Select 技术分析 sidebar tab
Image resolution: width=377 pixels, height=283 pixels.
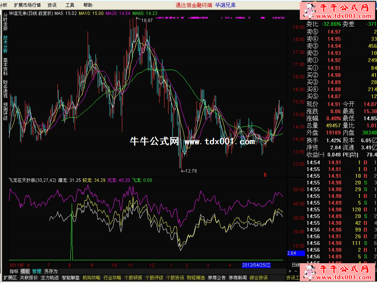5,44
